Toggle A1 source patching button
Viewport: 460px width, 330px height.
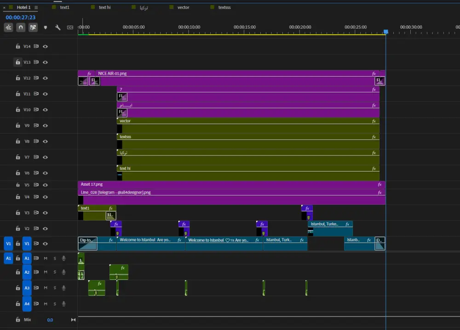click(8, 258)
